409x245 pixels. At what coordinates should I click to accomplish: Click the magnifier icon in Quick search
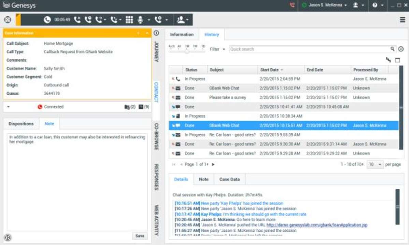click(393, 49)
